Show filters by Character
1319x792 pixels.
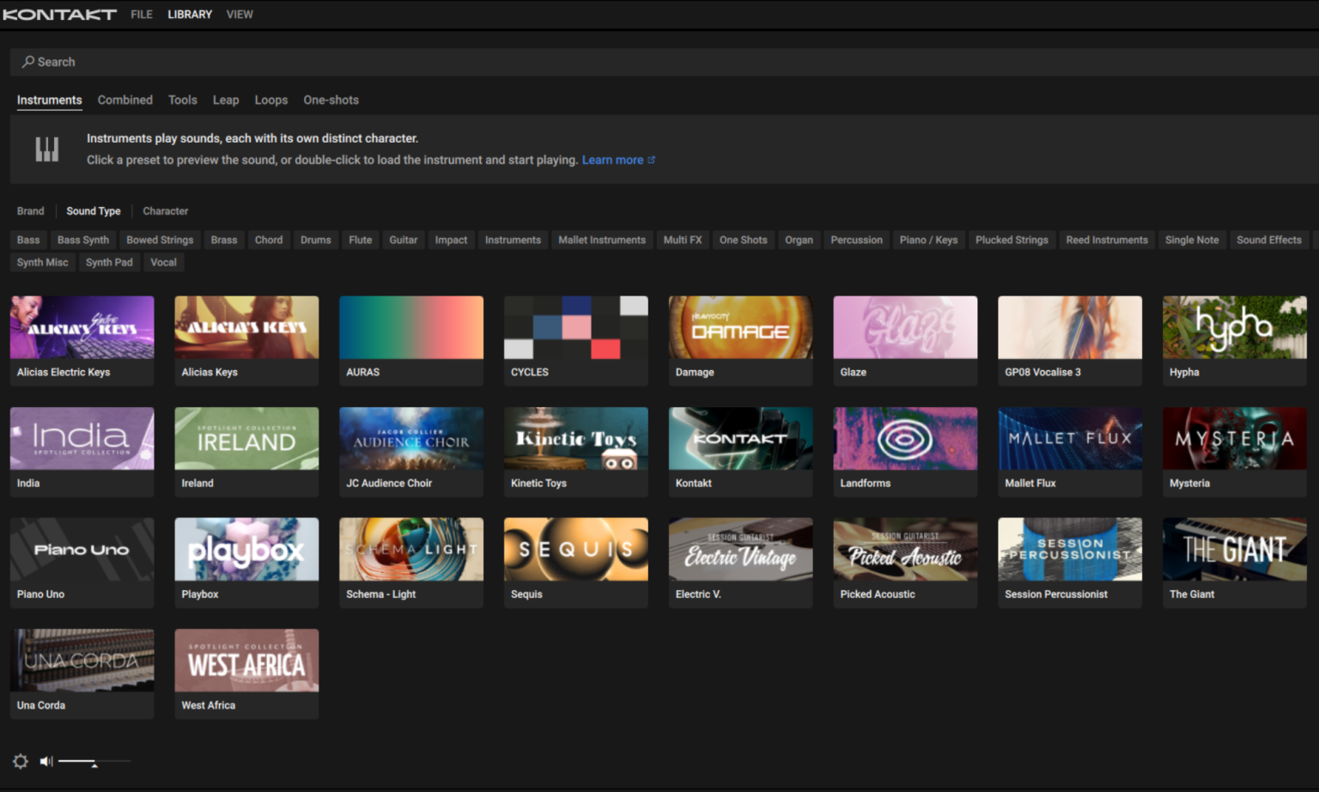[165, 211]
